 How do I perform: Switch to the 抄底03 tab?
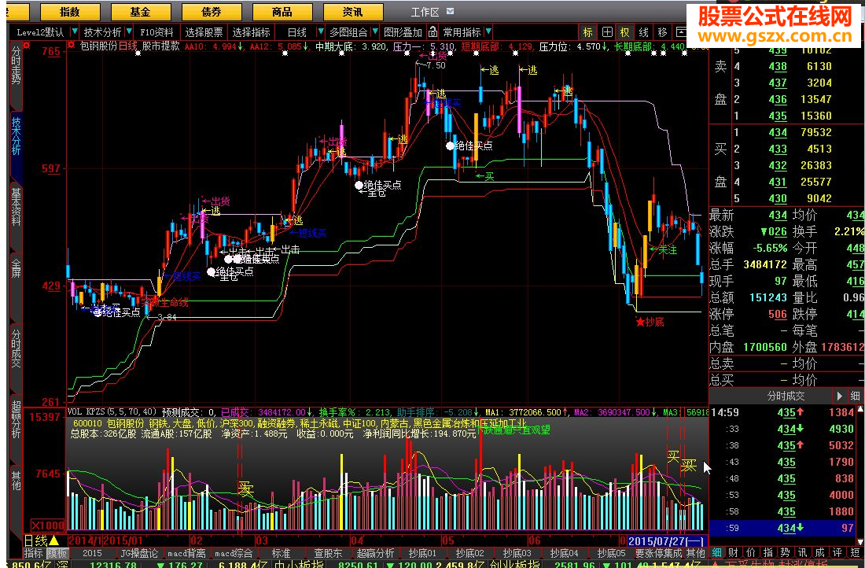coord(517,553)
